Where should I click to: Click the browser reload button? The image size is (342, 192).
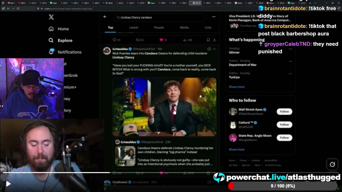point(18,9)
